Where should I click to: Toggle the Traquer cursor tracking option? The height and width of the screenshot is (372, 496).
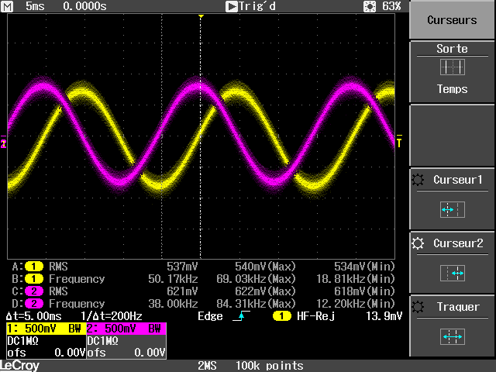452,323
